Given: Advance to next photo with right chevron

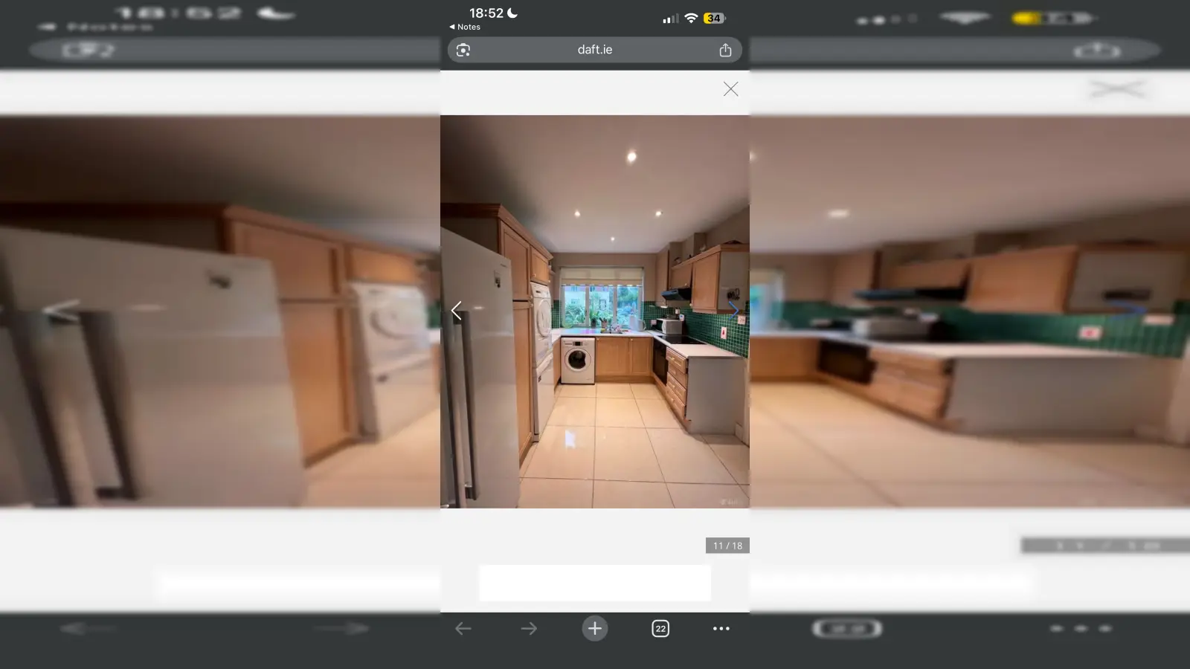Looking at the screenshot, I should click(734, 311).
